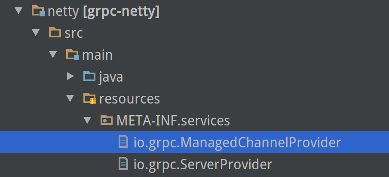Click the main source-set folder icon
This screenshot has height=177, width=389.
point(72,55)
